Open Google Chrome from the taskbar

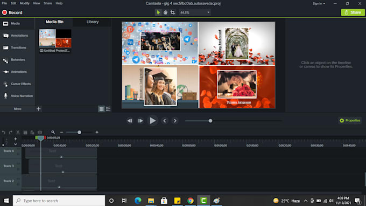pyautogui.click(x=190, y=201)
